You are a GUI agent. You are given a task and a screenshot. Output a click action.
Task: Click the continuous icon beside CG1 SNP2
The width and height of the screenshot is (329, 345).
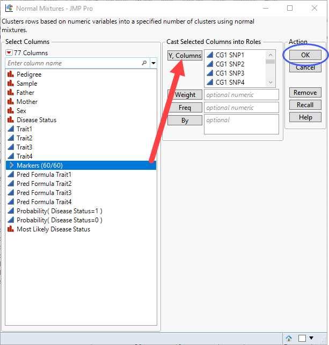[x=210, y=64]
